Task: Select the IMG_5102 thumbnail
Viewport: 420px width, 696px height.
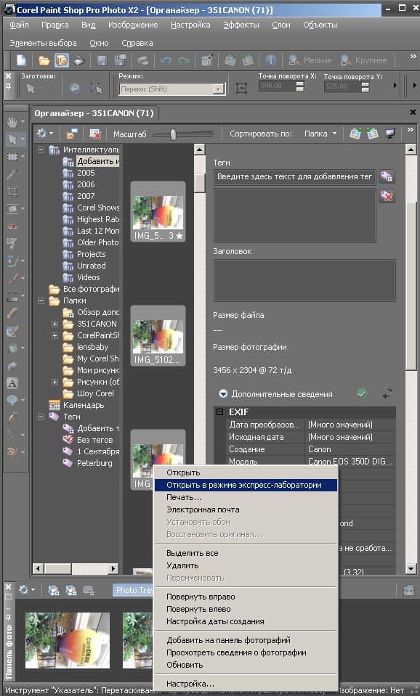Action: pyautogui.click(x=158, y=336)
